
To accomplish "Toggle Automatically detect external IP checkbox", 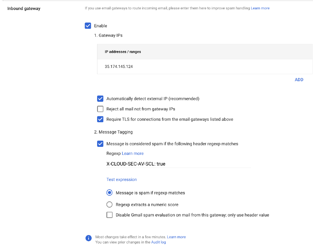I will (100, 99).
